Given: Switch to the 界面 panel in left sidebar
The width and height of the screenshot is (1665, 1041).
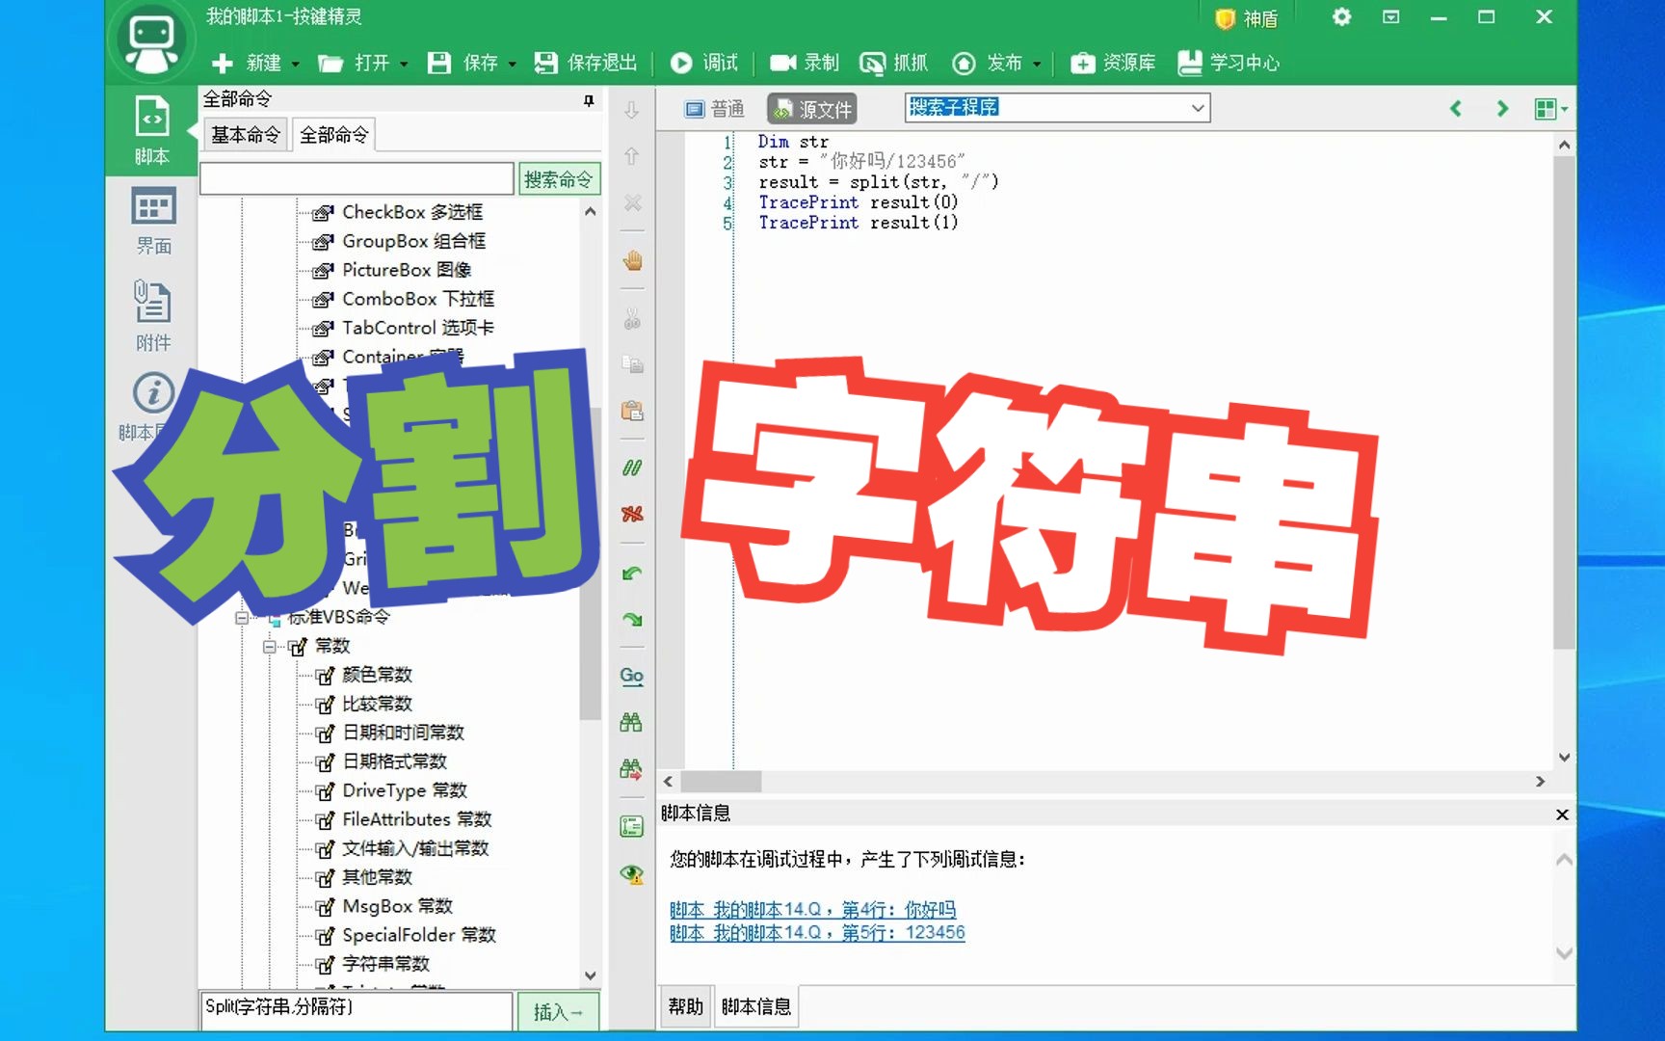Looking at the screenshot, I should 151,220.
